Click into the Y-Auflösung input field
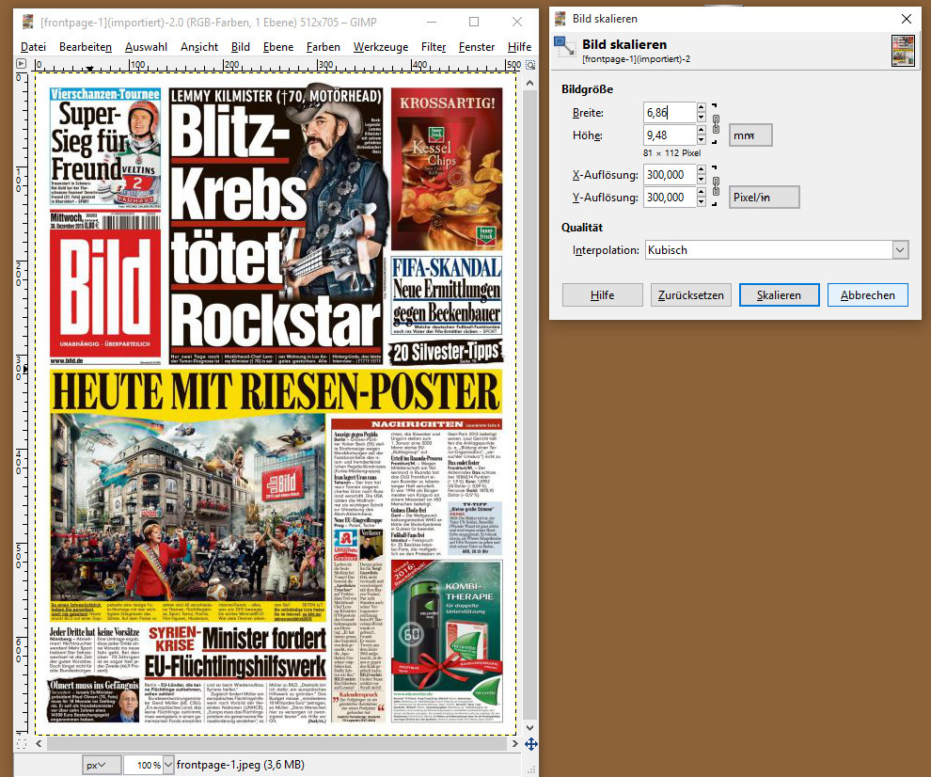Image resolution: width=931 pixels, height=777 pixels. coord(670,198)
